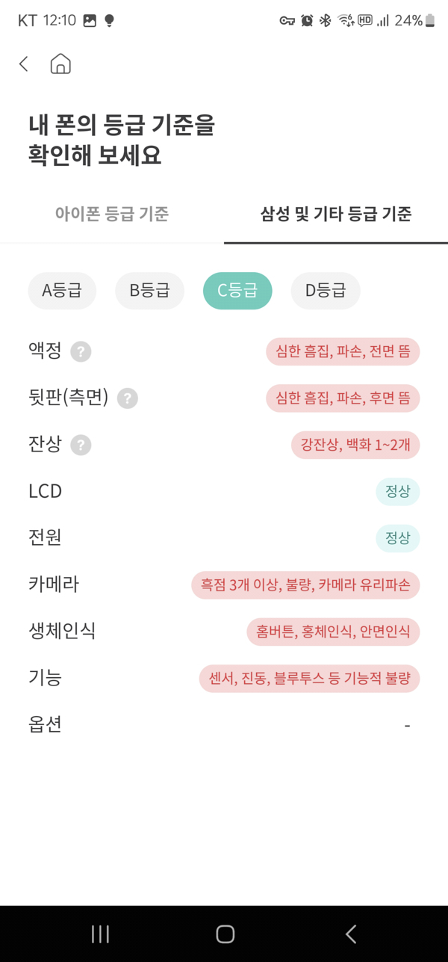Screen dimensions: 448x962
Task: Select the 삼성 및 기타 등급 기준 tab
Action: pos(335,214)
